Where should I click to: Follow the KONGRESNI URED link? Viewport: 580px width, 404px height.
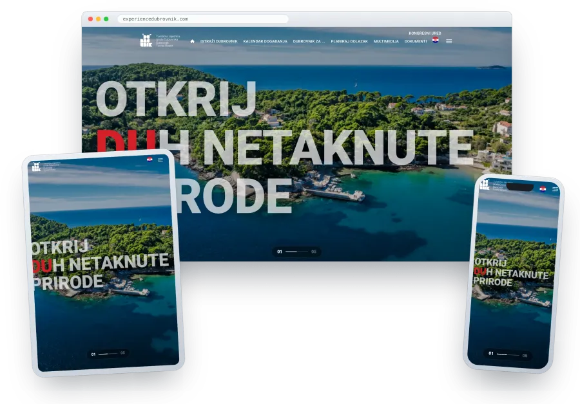point(425,33)
